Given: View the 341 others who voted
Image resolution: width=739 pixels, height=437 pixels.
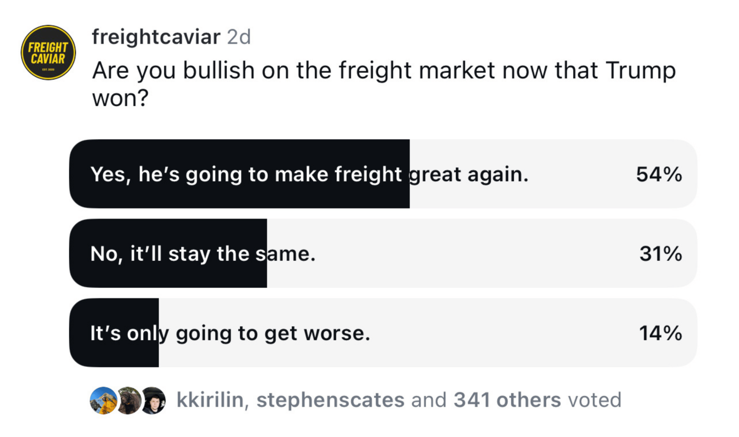Looking at the screenshot, I should pos(507,400).
